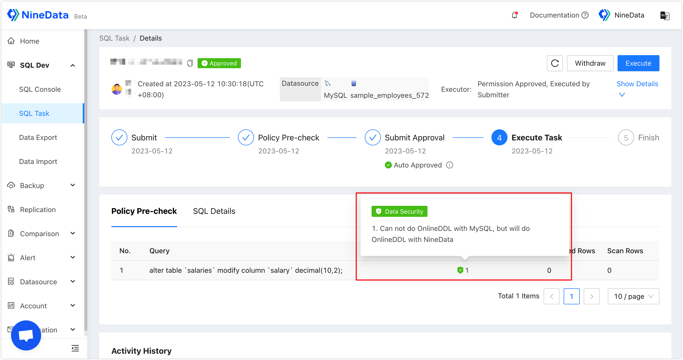Image resolution: width=683 pixels, height=360 pixels.
Task: Open the 10 / page dropdown
Action: (633, 296)
